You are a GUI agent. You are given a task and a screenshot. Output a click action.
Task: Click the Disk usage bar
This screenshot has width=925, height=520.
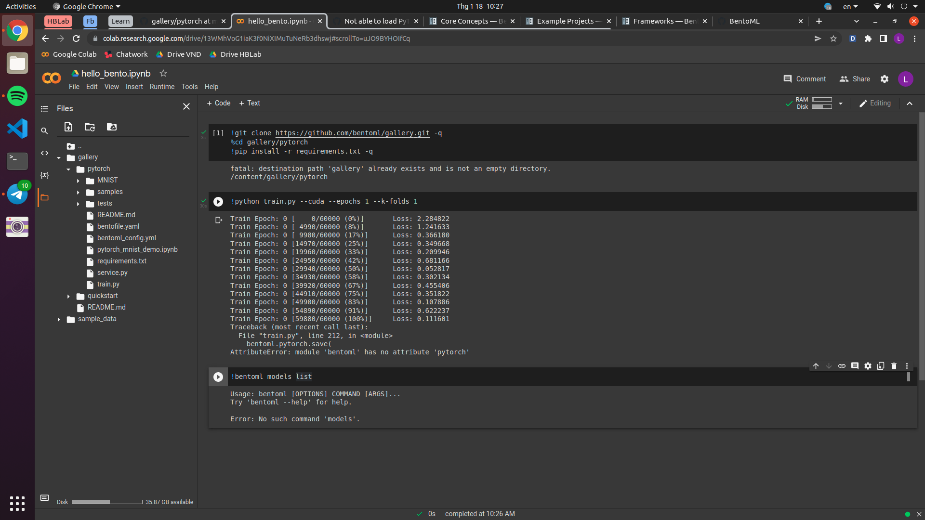tap(106, 502)
